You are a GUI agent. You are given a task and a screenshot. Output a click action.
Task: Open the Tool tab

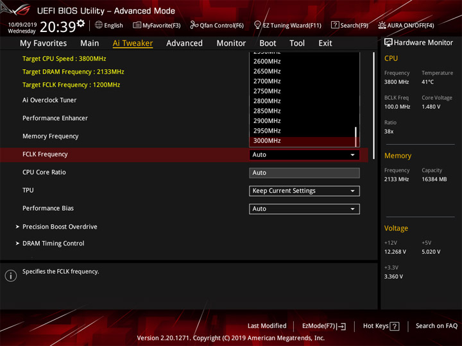tap(297, 44)
